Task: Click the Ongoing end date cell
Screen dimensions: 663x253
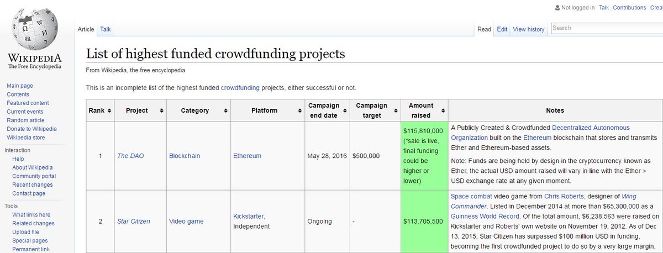Action: coord(327,222)
